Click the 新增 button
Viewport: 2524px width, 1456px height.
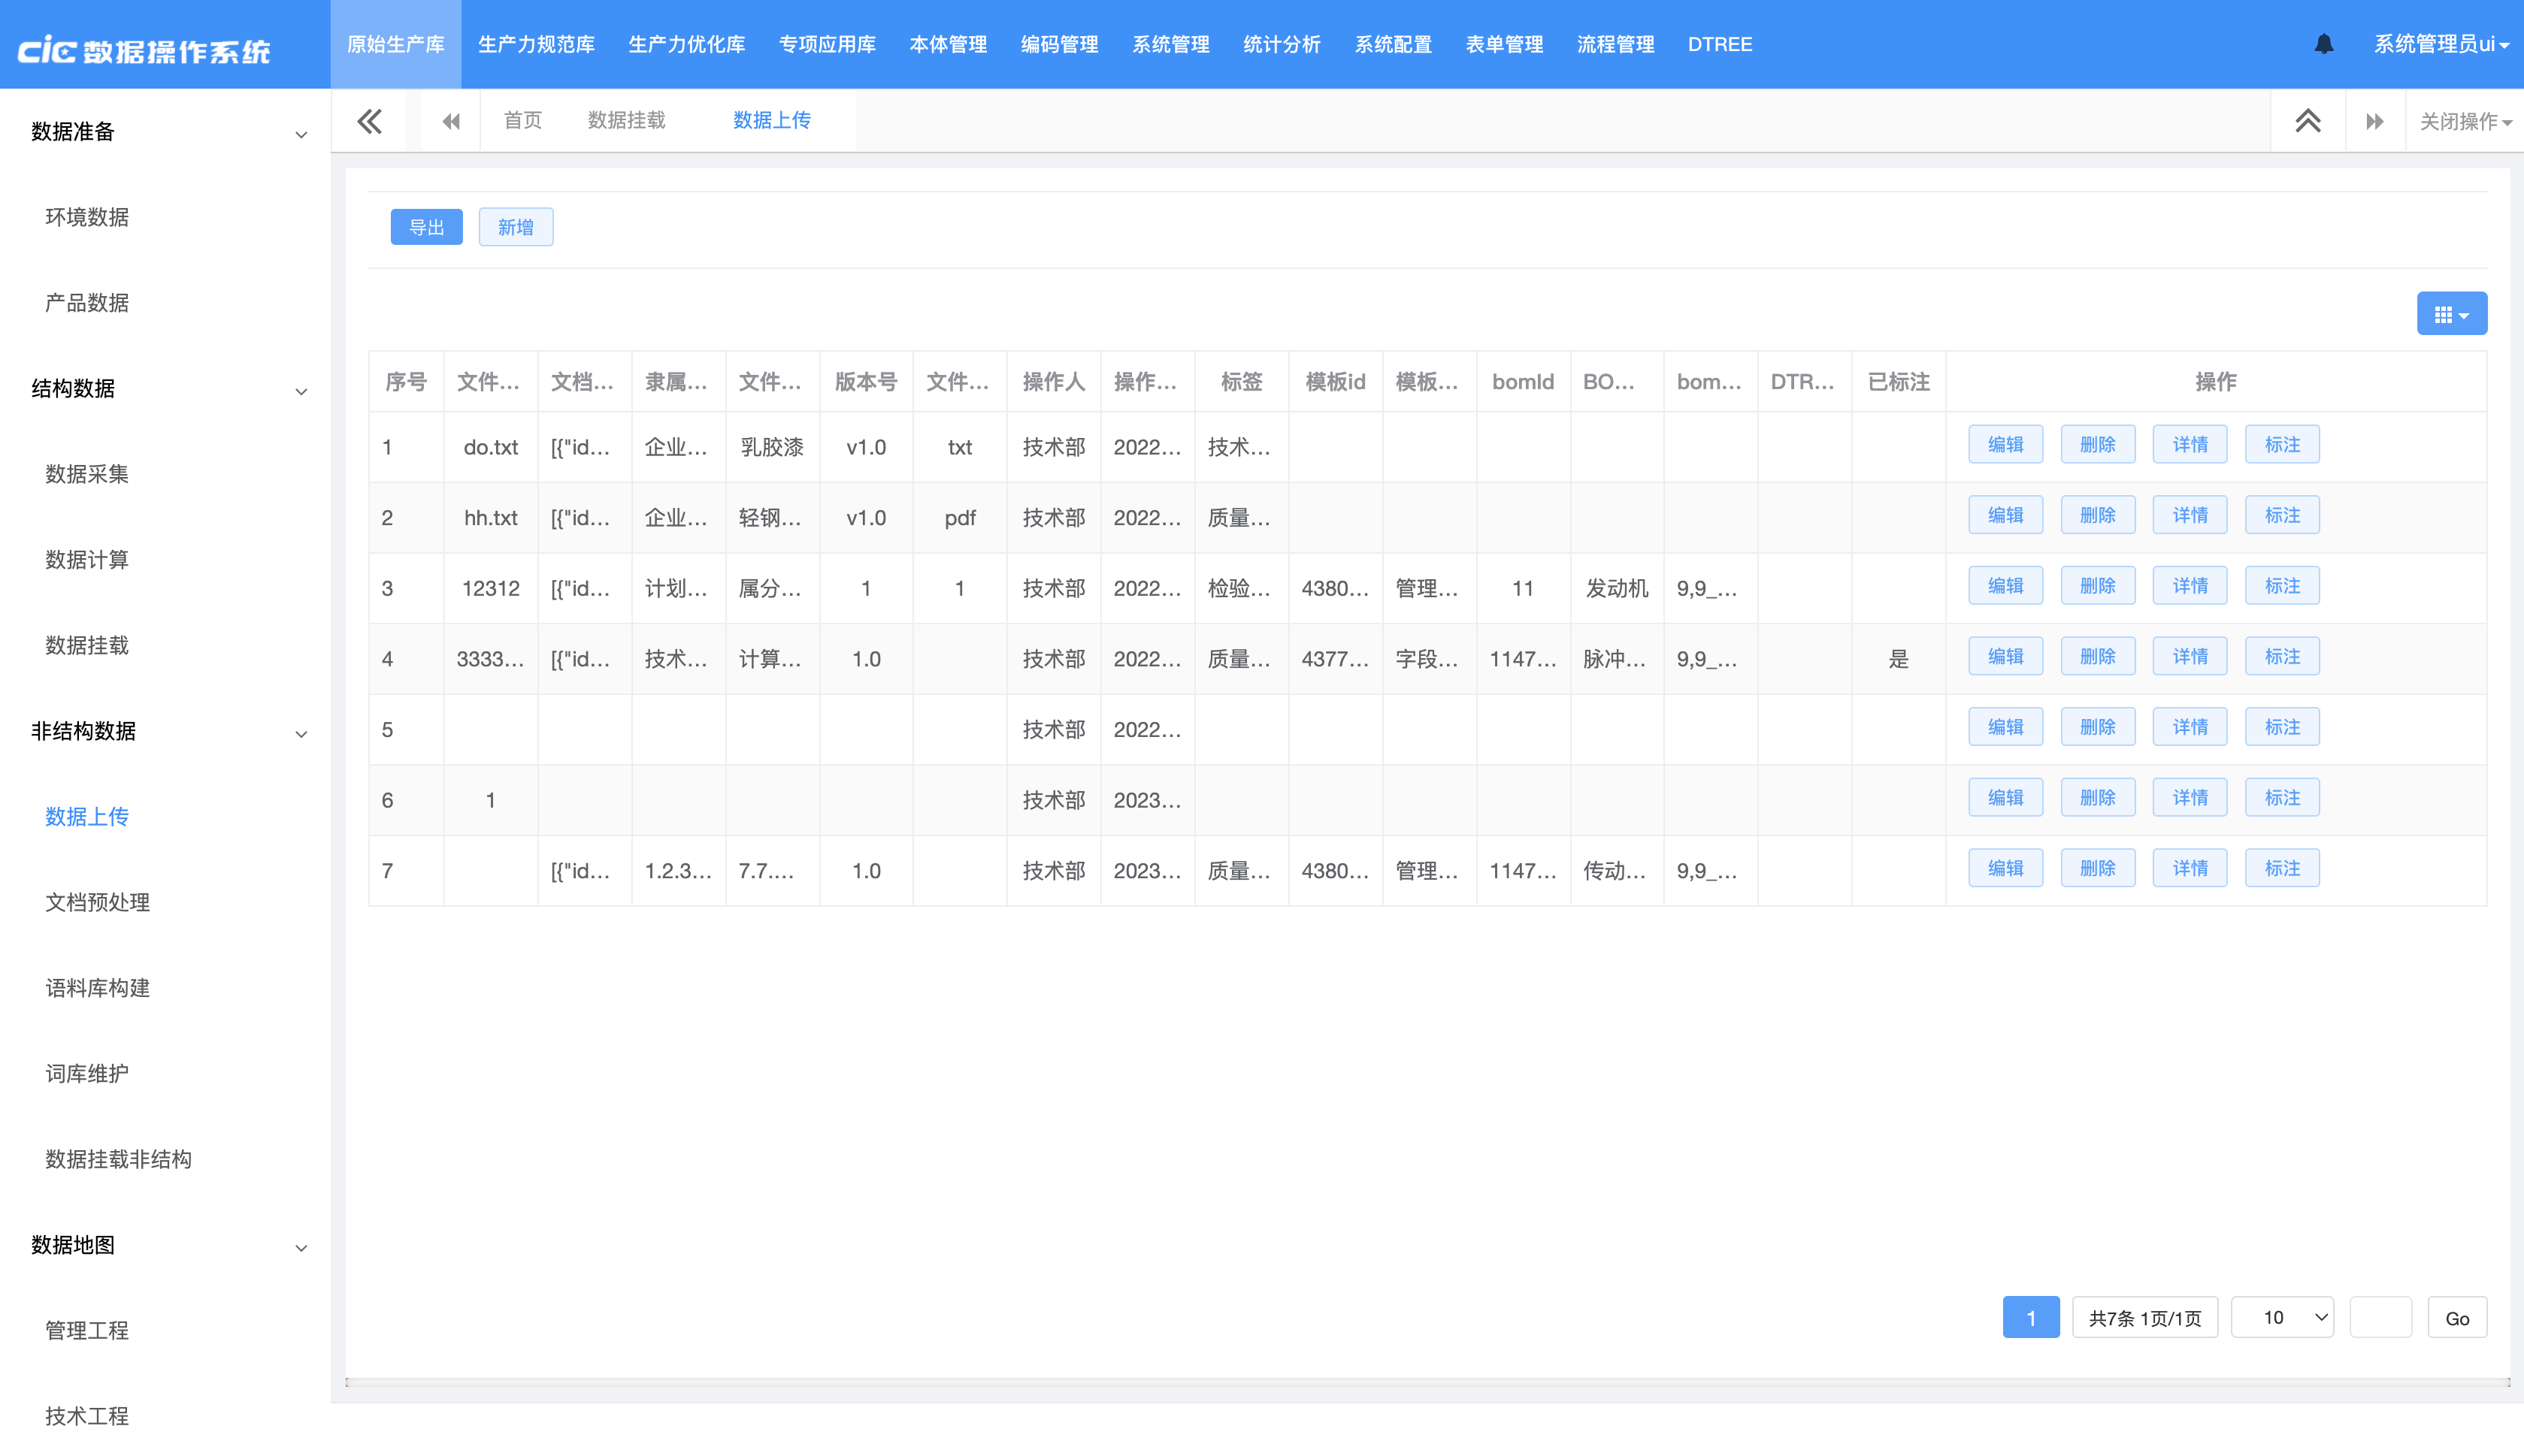pos(515,227)
